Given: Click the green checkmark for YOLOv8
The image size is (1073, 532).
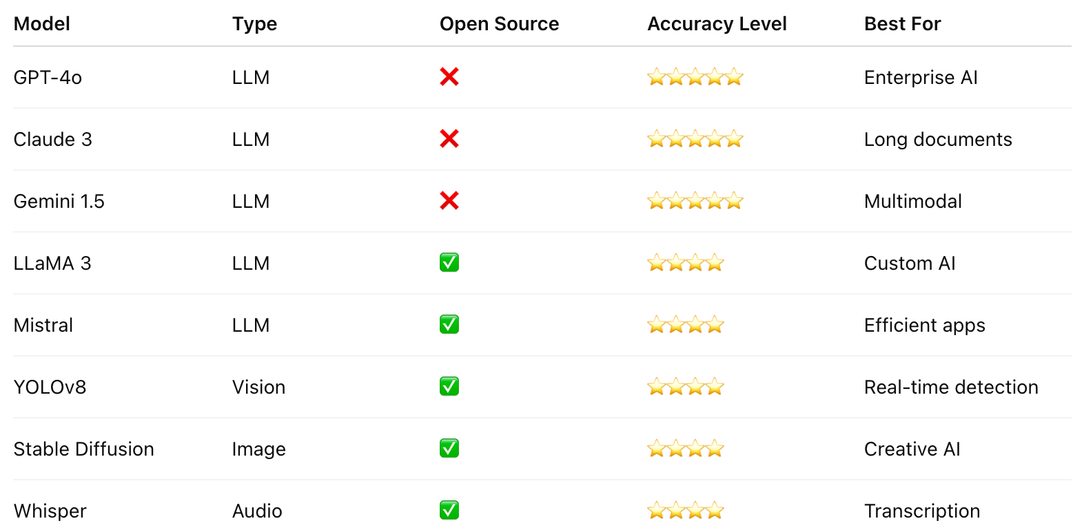Looking at the screenshot, I should [449, 387].
